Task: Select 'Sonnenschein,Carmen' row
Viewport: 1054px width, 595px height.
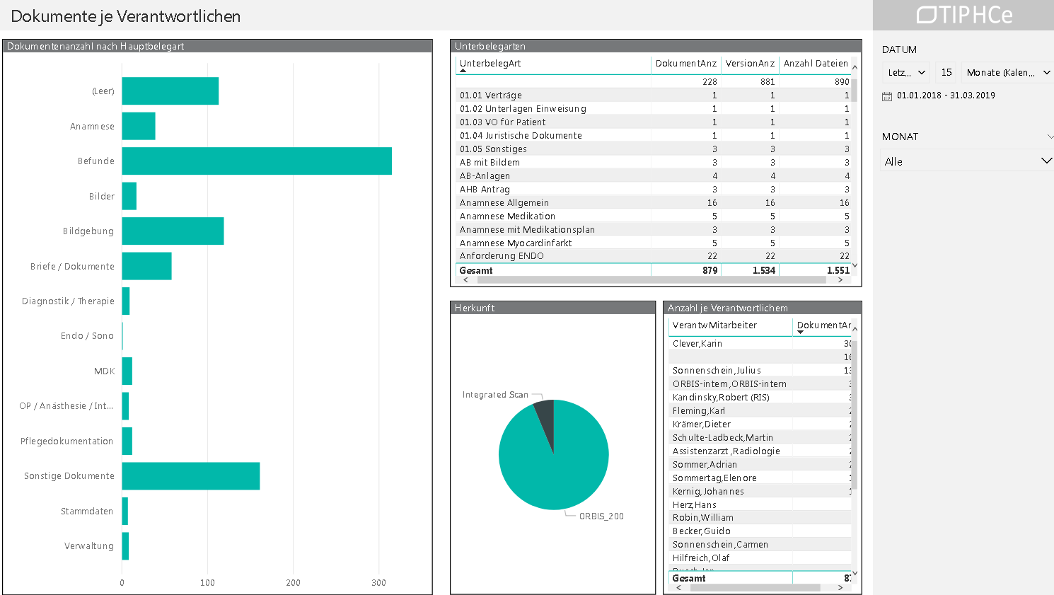Action: coord(760,545)
